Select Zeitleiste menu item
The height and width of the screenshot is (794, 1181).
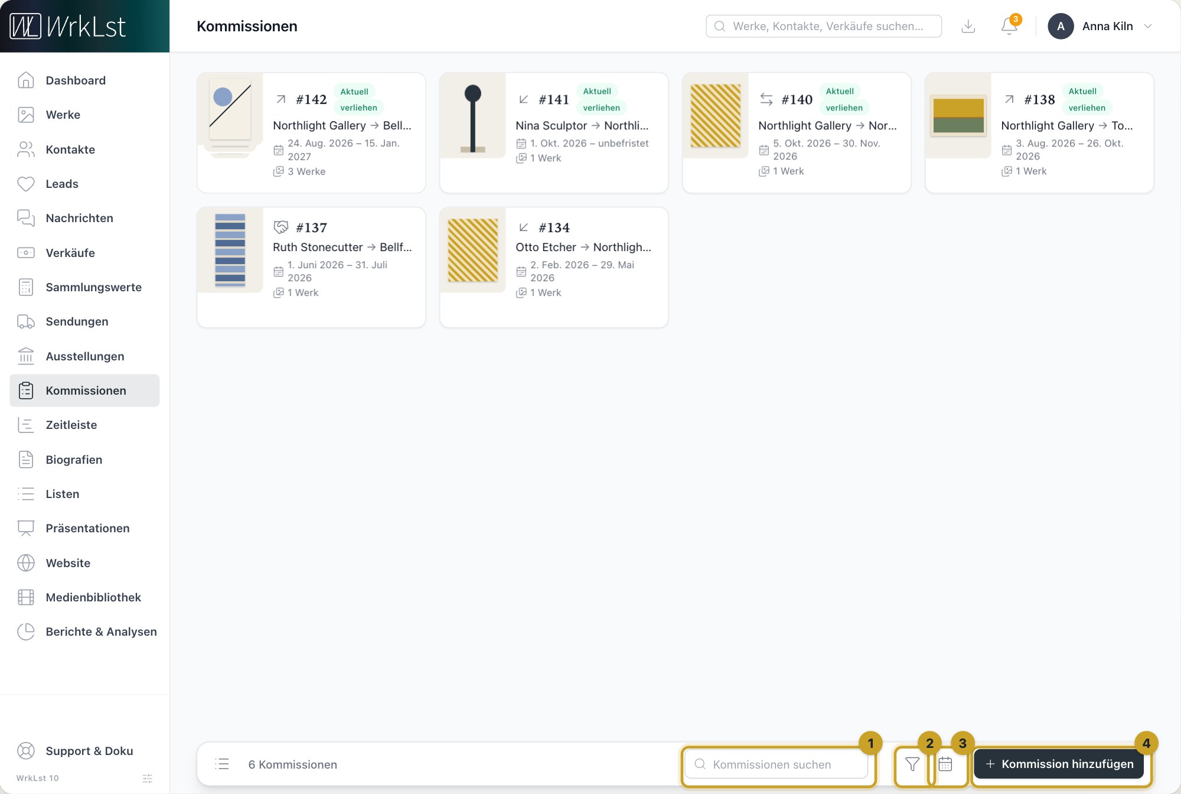tap(84, 425)
